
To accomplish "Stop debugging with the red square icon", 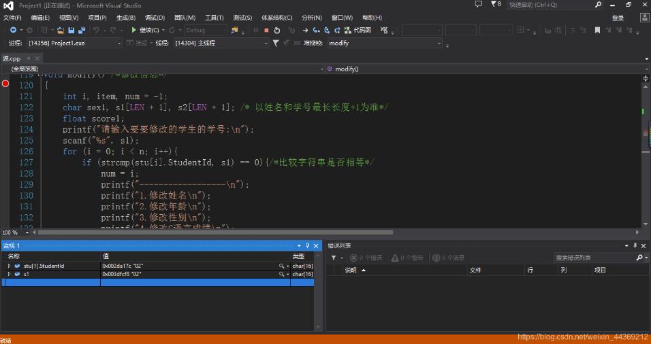I will tap(266, 31).
